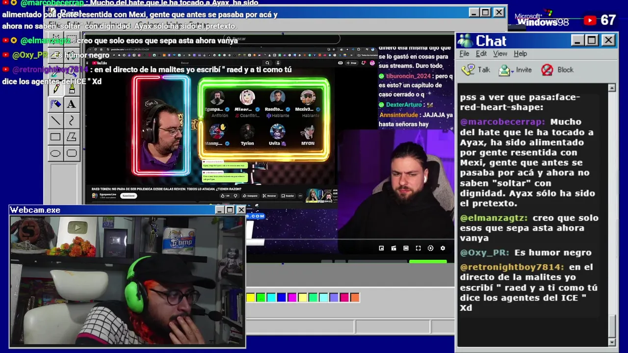Open the Edit menu in Chat window
The height and width of the screenshot is (353, 628).
coord(481,53)
